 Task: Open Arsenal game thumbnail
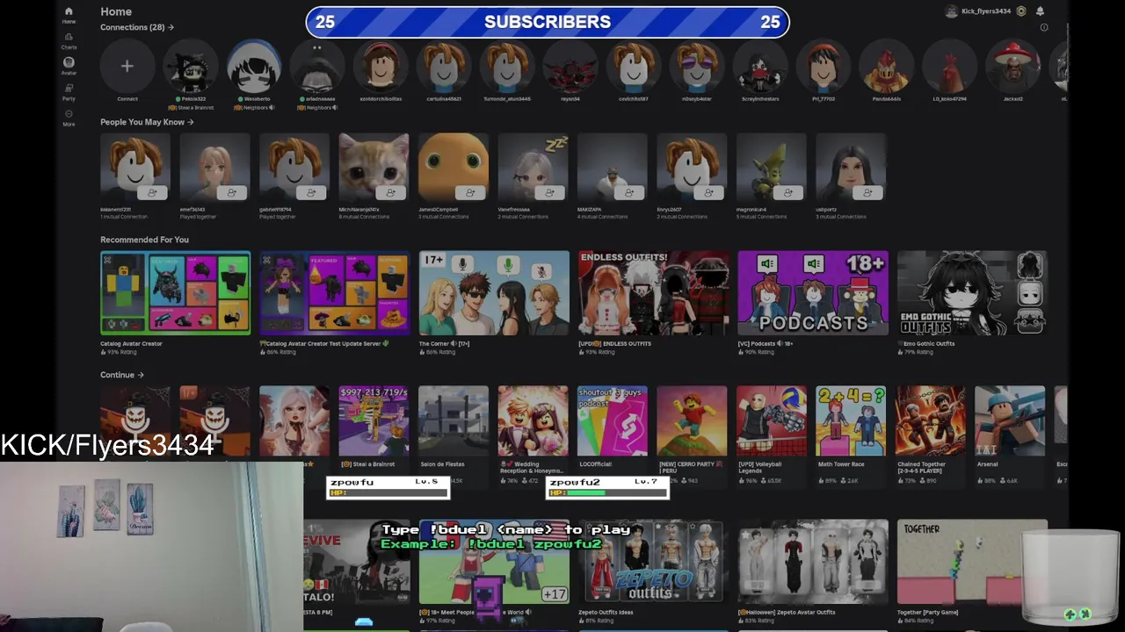pyautogui.click(x=1010, y=421)
